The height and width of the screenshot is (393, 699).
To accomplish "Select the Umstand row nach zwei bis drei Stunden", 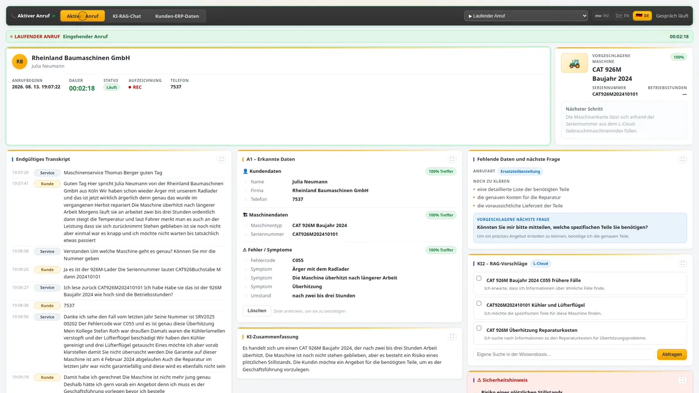I will [349, 296].
